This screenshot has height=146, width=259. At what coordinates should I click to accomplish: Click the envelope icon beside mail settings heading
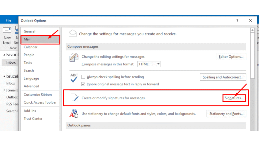[73, 33]
